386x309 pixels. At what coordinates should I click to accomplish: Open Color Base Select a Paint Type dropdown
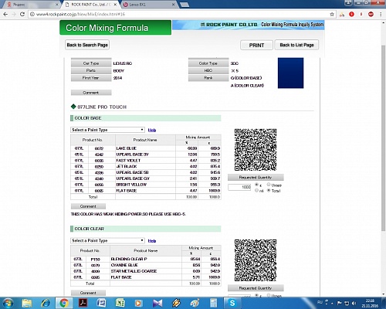(107, 130)
